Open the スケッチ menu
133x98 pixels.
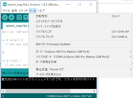(x=23, y=11)
